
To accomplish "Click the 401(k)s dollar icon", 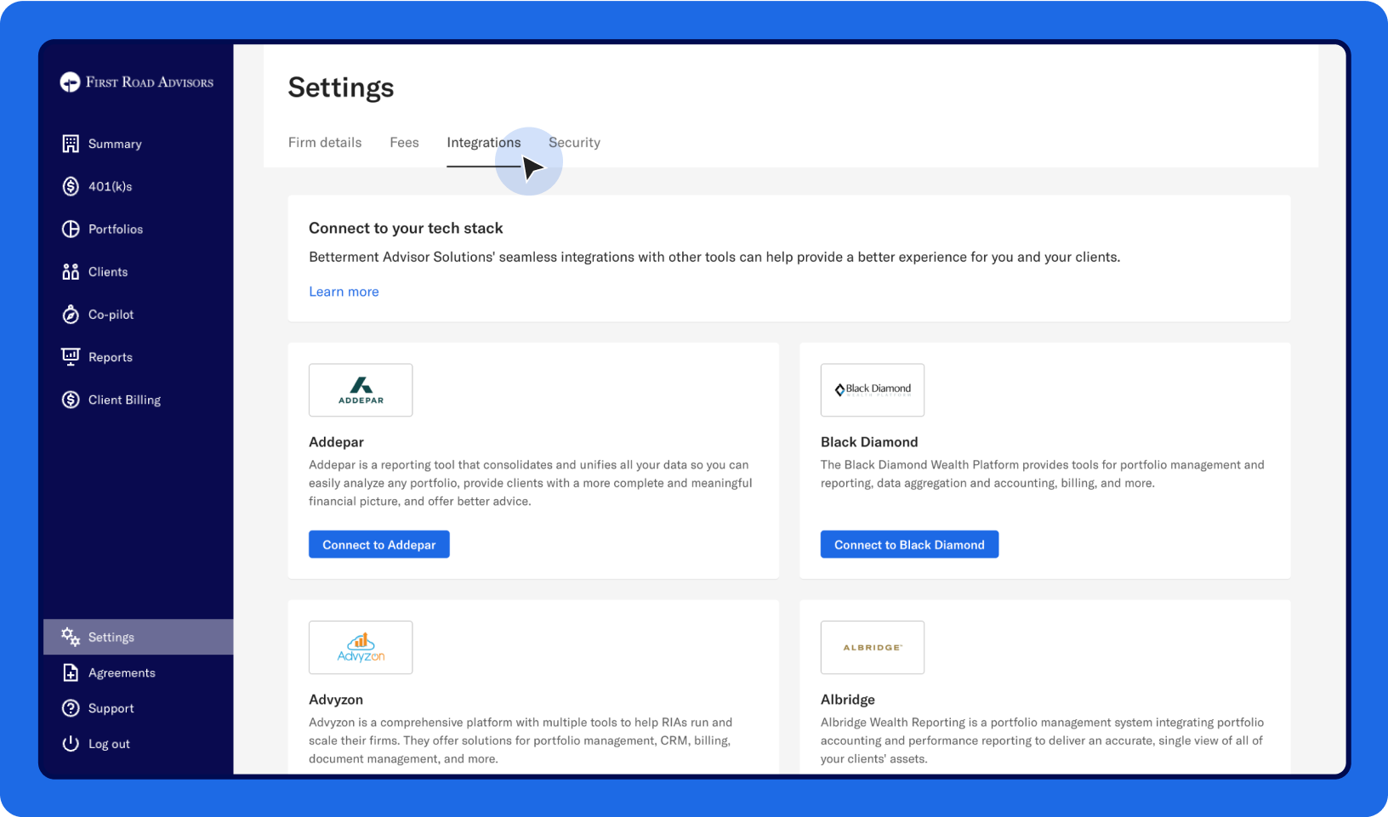I will pos(71,186).
